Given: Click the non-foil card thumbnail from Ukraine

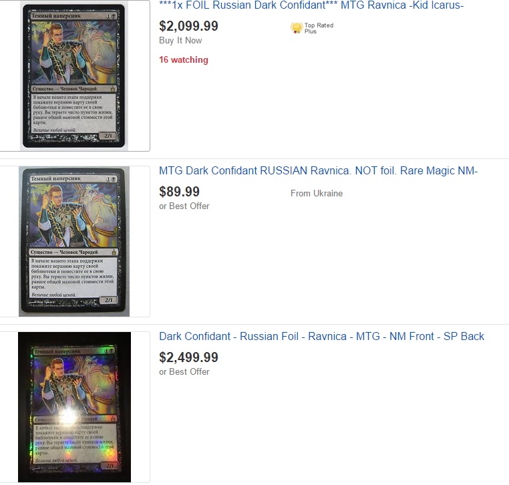Looking at the screenshot, I should pos(74,241).
